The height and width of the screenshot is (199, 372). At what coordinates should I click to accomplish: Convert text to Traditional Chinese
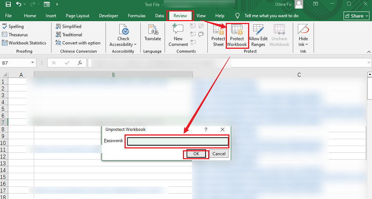(69, 35)
